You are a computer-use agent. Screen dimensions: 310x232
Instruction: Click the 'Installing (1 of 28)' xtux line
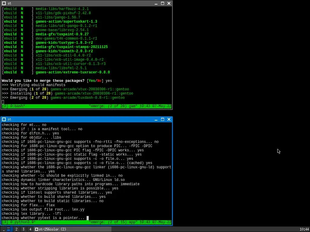[x=68, y=93]
